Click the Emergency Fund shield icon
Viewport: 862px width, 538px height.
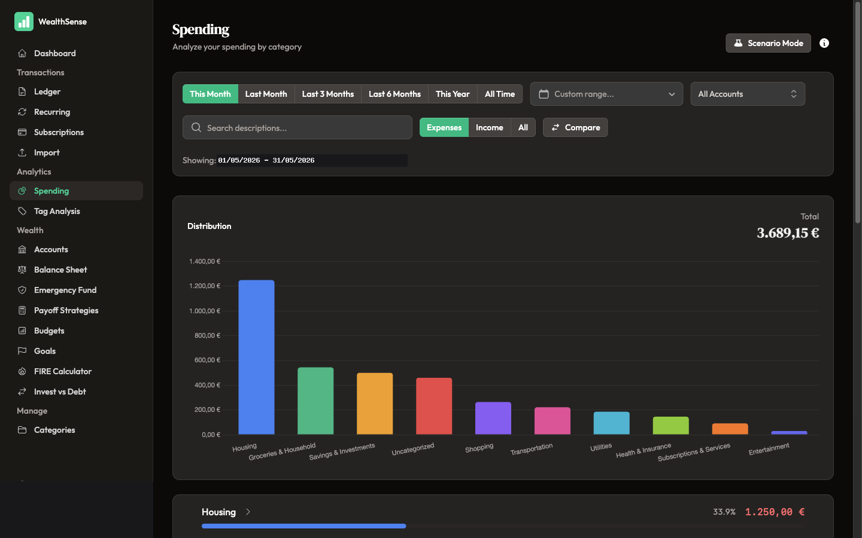(22, 290)
